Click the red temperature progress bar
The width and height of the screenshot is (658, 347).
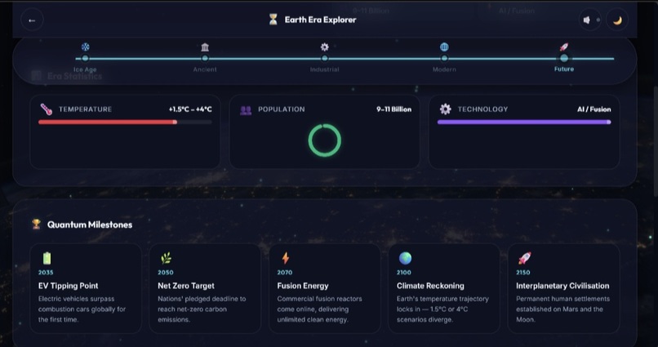coord(125,122)
